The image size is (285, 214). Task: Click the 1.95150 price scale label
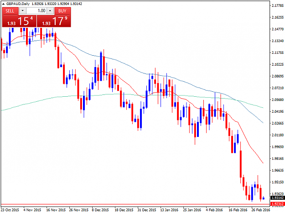click(278, 182)
